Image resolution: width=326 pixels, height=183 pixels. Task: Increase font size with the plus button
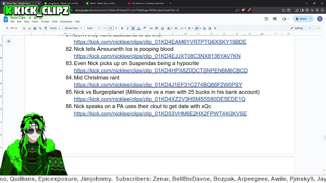point(116,28)
